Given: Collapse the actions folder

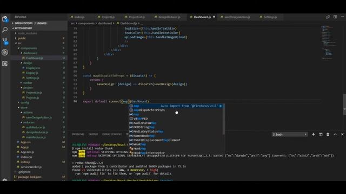Looking at the screenshot, I should pos(21,113).
